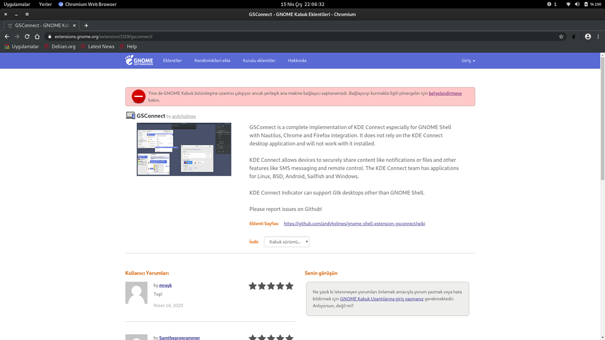Expand the Giriş login dropdown
This screenshot has height=340, width=605.
468,61
